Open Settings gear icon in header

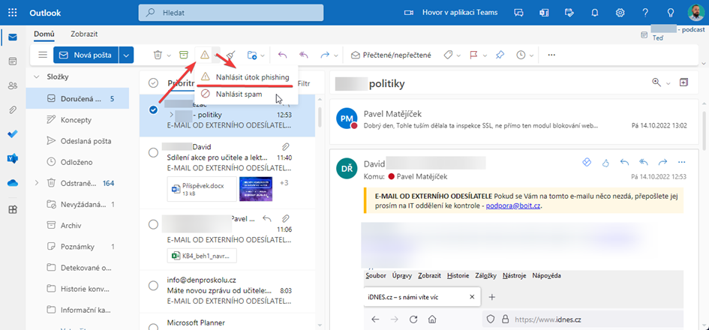pyautogui.click(x=620, y=13)
